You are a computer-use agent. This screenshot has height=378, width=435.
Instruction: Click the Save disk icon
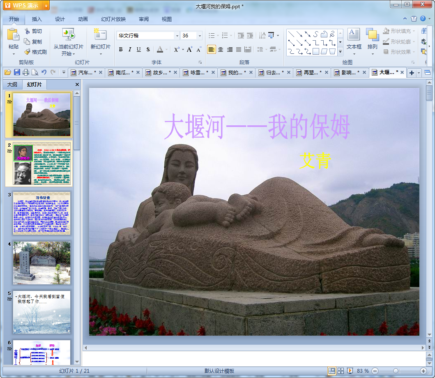point(17,72)
